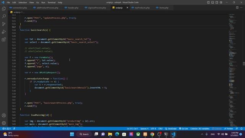Open Microsoft Edge from taskbar
This screenshot has height=138, width=245.
tap(117, 134)
